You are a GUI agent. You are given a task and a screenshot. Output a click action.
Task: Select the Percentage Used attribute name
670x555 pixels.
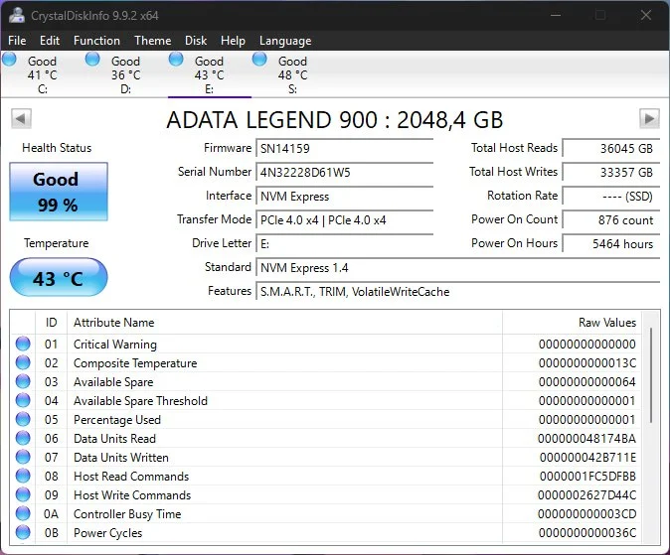[x=117, y=420]
